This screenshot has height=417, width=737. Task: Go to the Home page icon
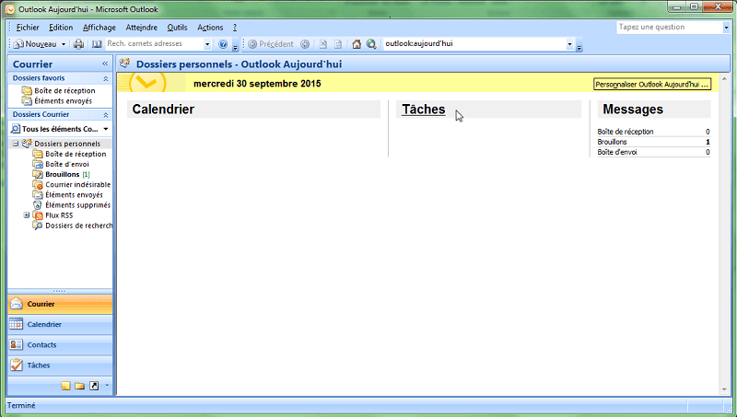click(x=357, y=44)
